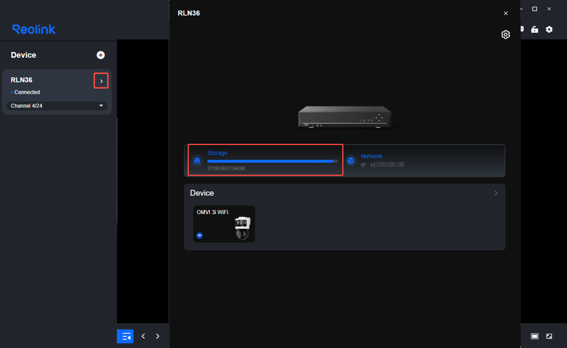Expand the RLN36 device chevron
567x348 pixels.
(101, 81)
